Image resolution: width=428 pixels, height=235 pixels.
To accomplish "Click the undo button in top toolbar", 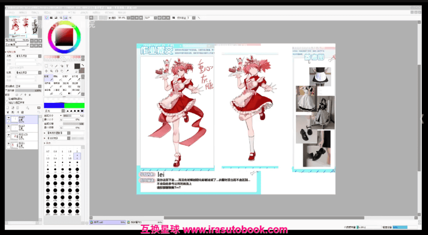I will pyautogui.click(x=91, y=17).
